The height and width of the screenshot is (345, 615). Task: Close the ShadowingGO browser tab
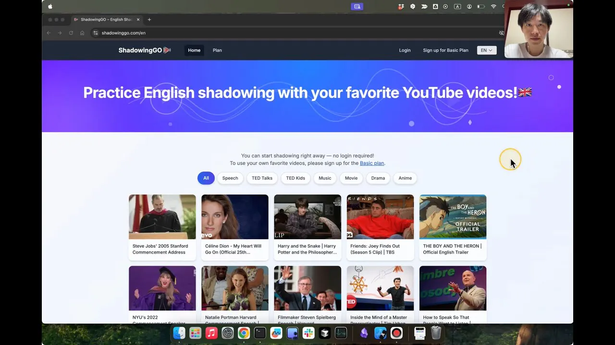point(138,20)
